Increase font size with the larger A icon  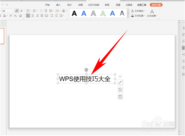pyautogui.click(x=17, y=11)
